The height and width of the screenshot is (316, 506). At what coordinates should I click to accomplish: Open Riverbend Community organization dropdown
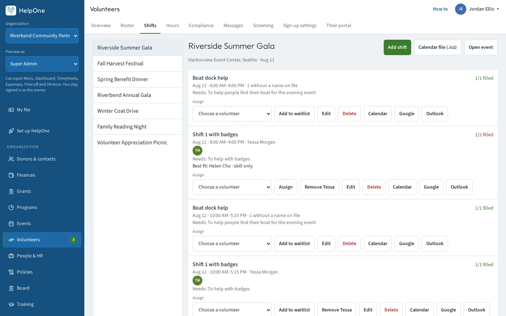42,36
